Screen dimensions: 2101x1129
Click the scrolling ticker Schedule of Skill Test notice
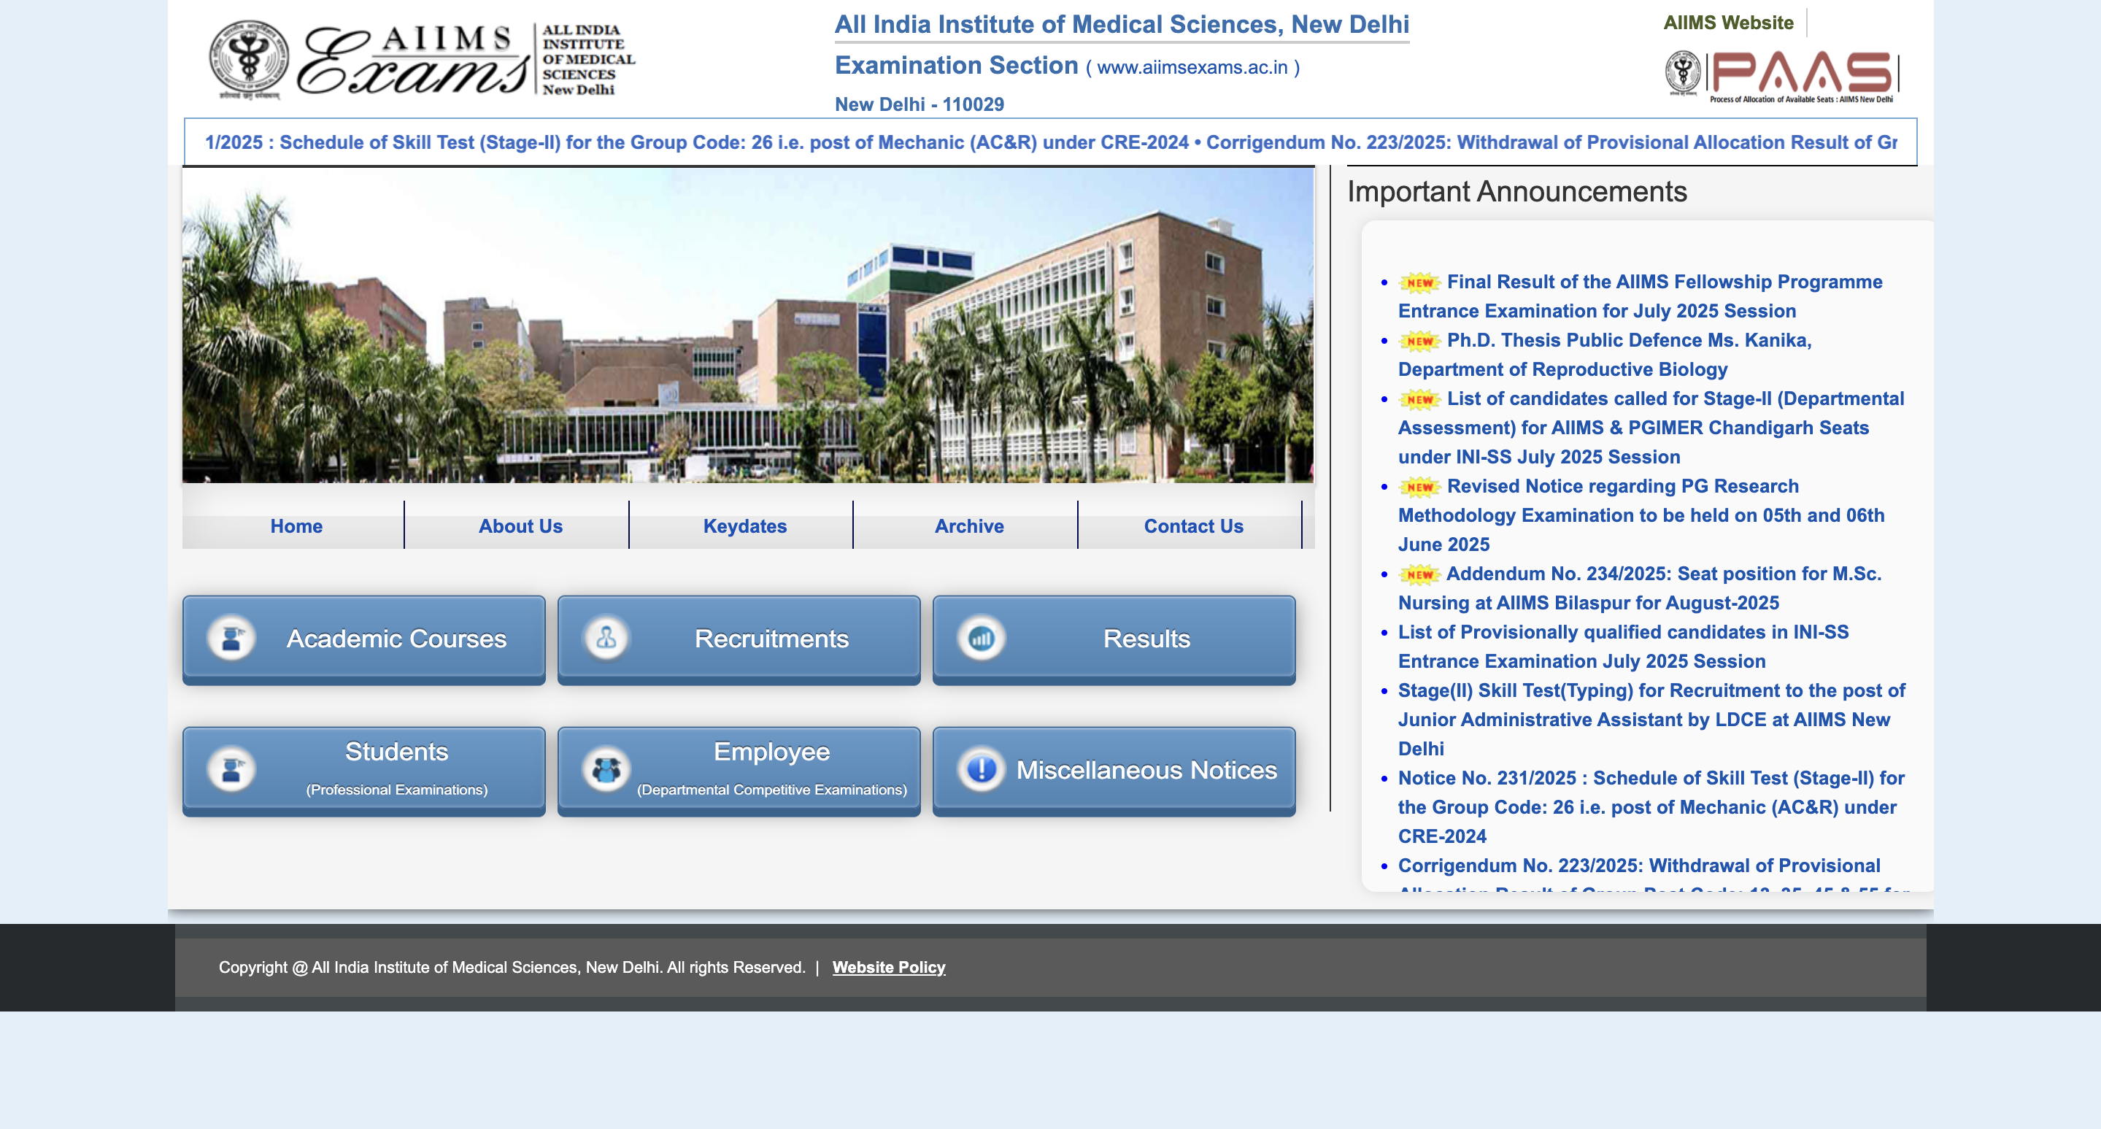[696, 143]
